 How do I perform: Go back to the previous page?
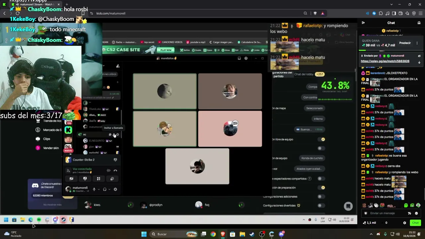(4, 13)
